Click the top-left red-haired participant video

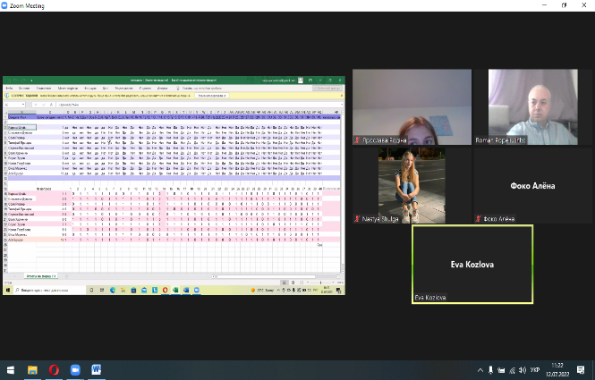(412, 107)
